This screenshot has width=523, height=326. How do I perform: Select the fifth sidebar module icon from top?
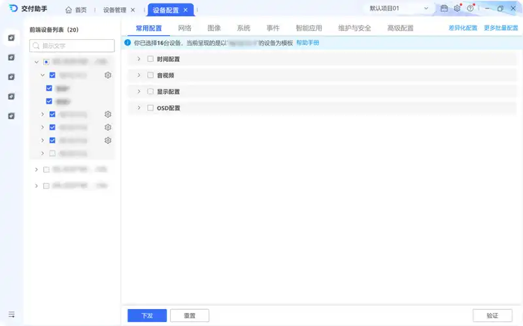click(x=11, y=116)
